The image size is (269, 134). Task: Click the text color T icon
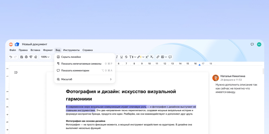131,57
